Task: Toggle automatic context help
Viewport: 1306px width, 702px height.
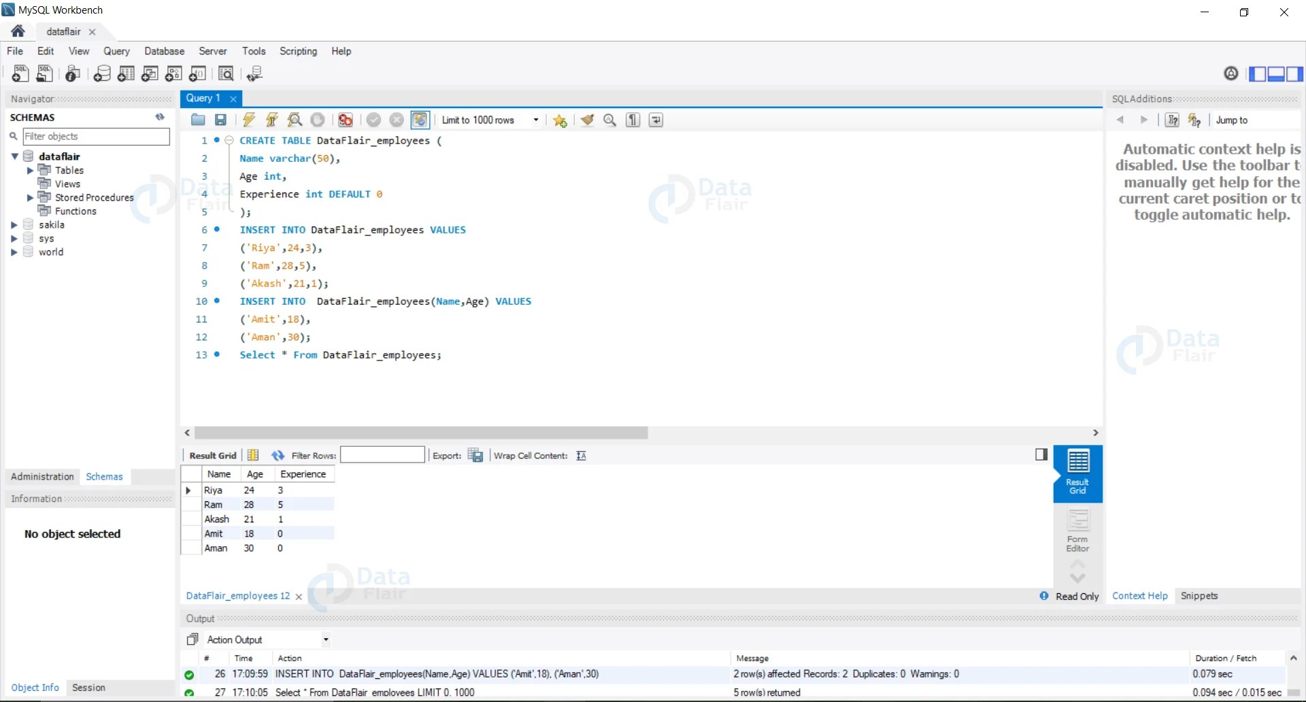Action: [x=1194, y=120]
